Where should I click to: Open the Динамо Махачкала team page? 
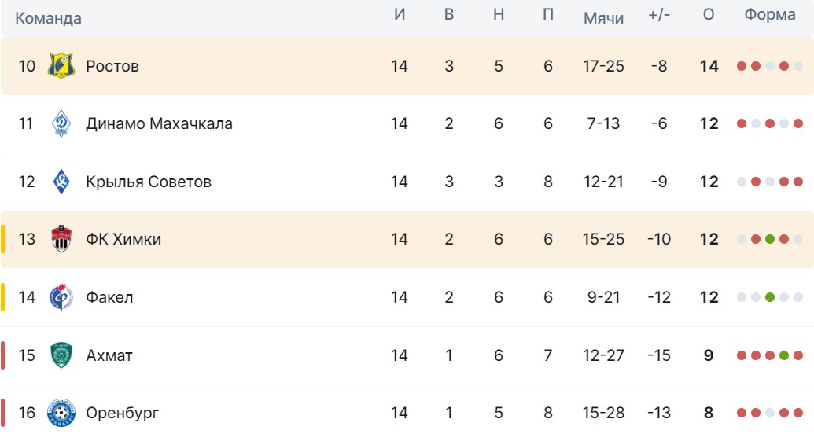click(159, 124)
